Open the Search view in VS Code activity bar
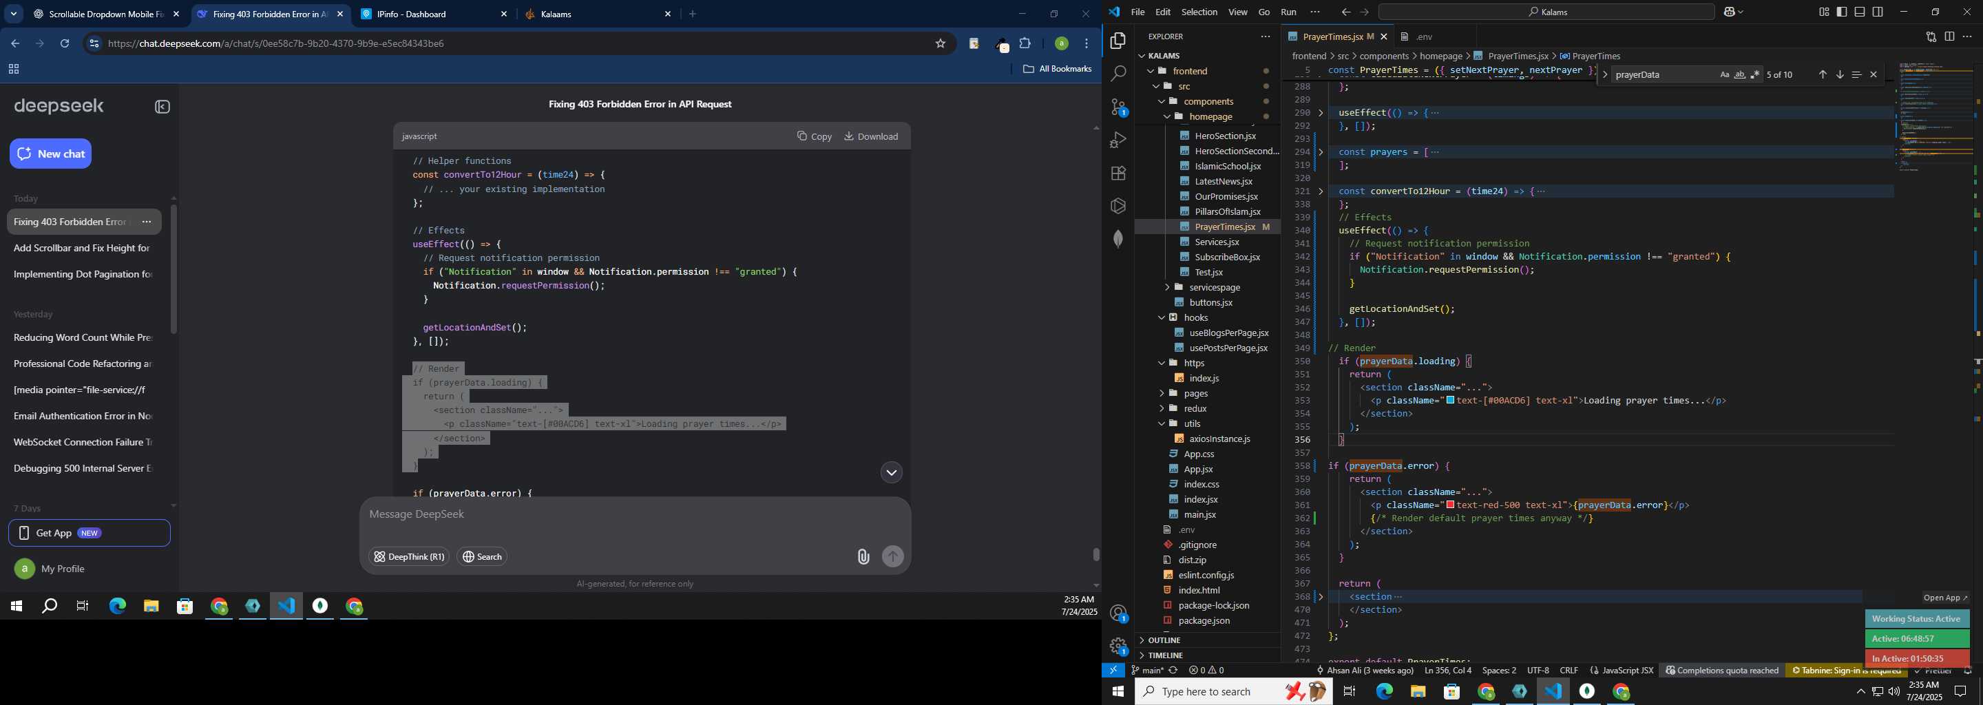The image size is (1983, 705). point(1118,74)
